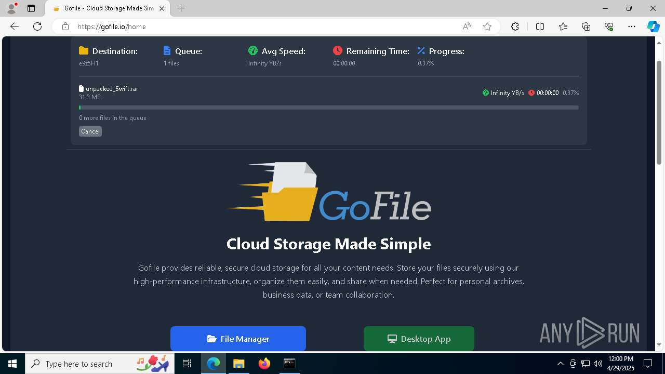665x374 pixels.
Task: Activate the Read aloud icon
Action: (x=467, y=26)
